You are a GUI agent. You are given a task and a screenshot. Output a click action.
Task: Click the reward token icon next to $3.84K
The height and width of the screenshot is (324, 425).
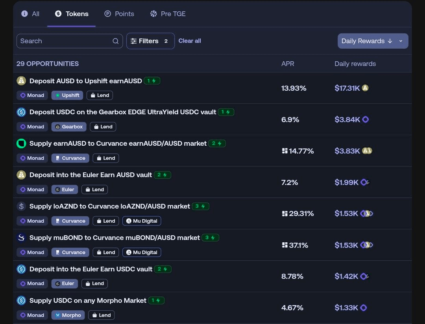click(366, 119)
